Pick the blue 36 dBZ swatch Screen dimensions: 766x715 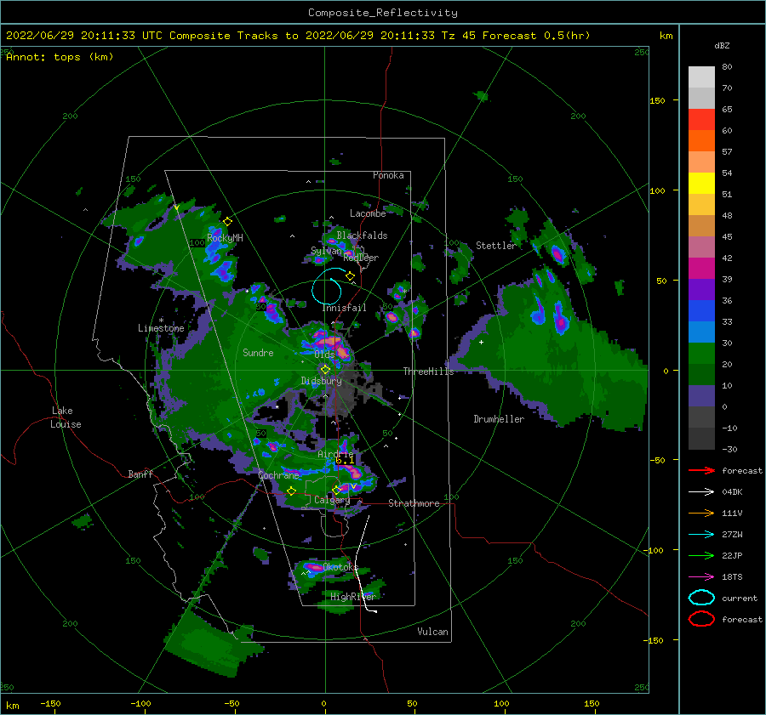coord(701,310)
